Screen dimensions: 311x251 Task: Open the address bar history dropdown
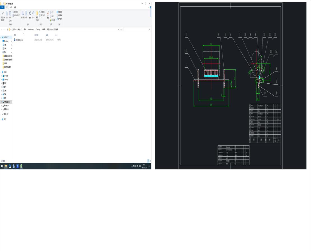[119, 29]
